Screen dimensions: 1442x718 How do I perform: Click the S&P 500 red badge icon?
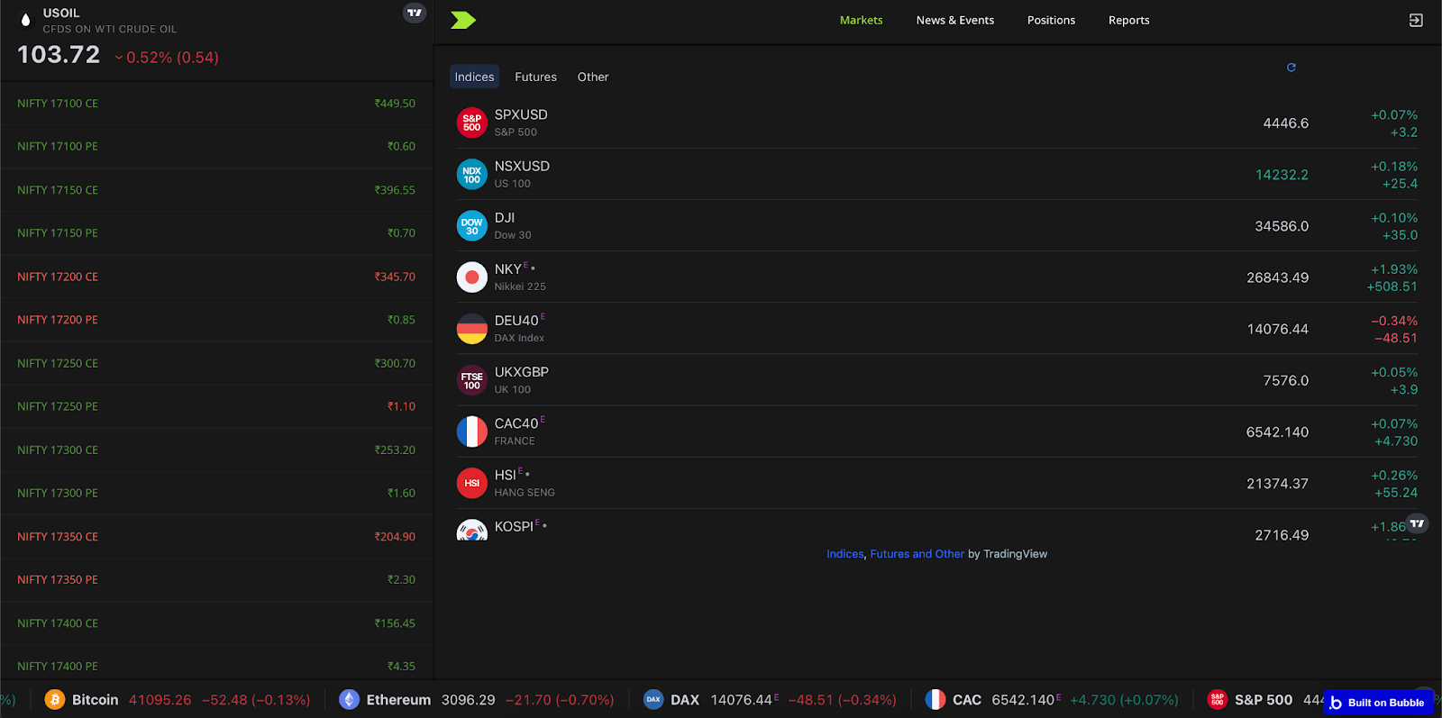(471, 123)
